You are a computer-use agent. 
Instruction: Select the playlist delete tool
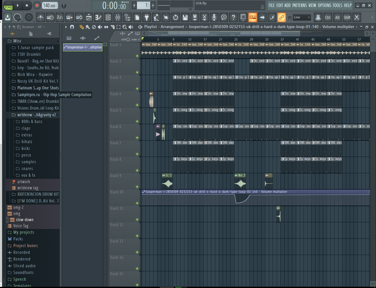pos(94,27)
